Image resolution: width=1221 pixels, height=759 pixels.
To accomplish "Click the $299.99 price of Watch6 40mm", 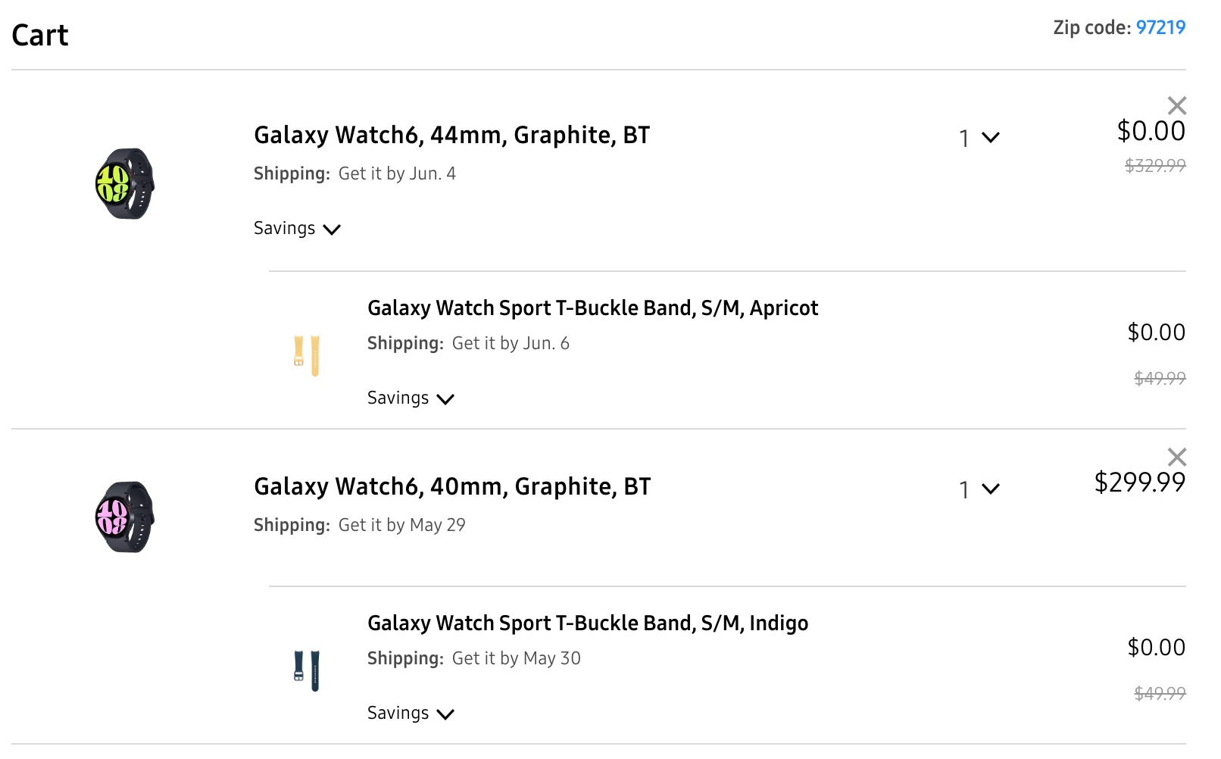I will (x=1139, y=483).
